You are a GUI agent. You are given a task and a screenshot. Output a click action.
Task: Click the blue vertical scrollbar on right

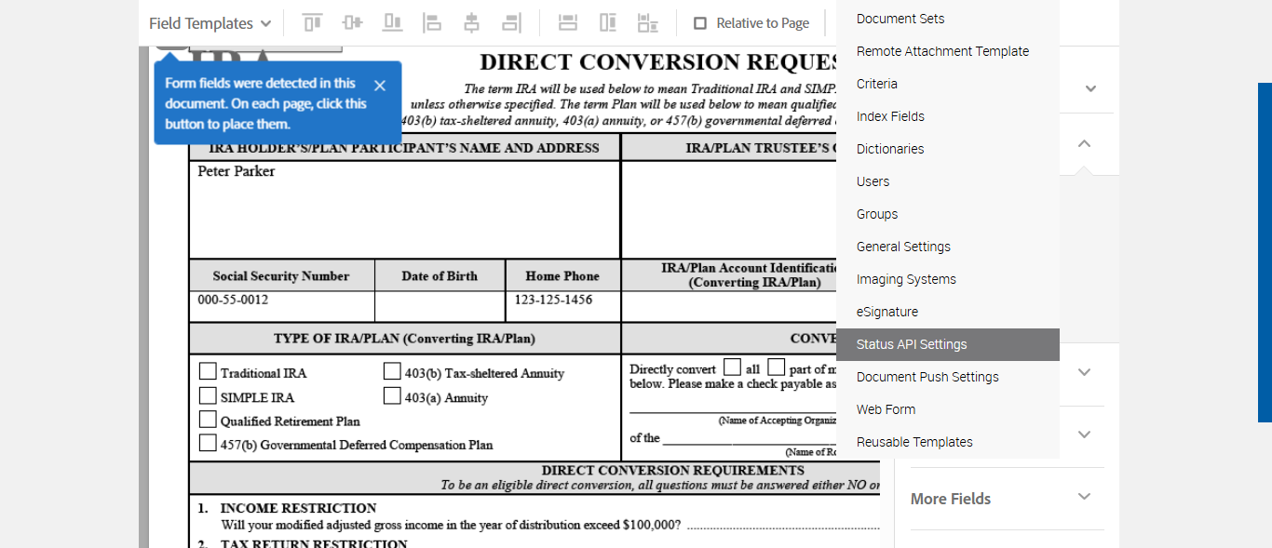pyautogui.click(x=1265, y=252)
